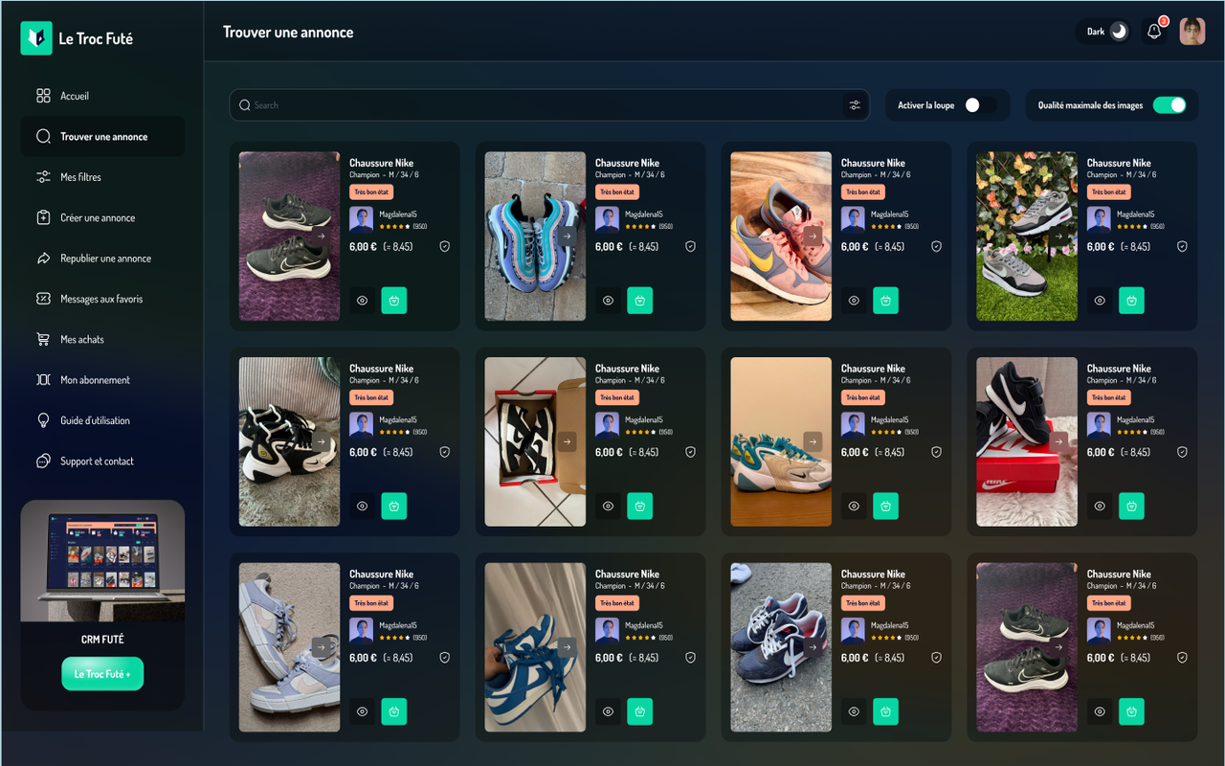Open Messages aux favoris
The image size is (1225, 766).
(102, 299)
